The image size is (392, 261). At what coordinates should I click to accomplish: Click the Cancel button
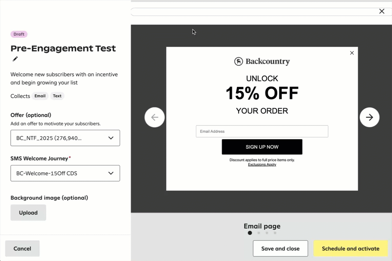pos(22,248)
